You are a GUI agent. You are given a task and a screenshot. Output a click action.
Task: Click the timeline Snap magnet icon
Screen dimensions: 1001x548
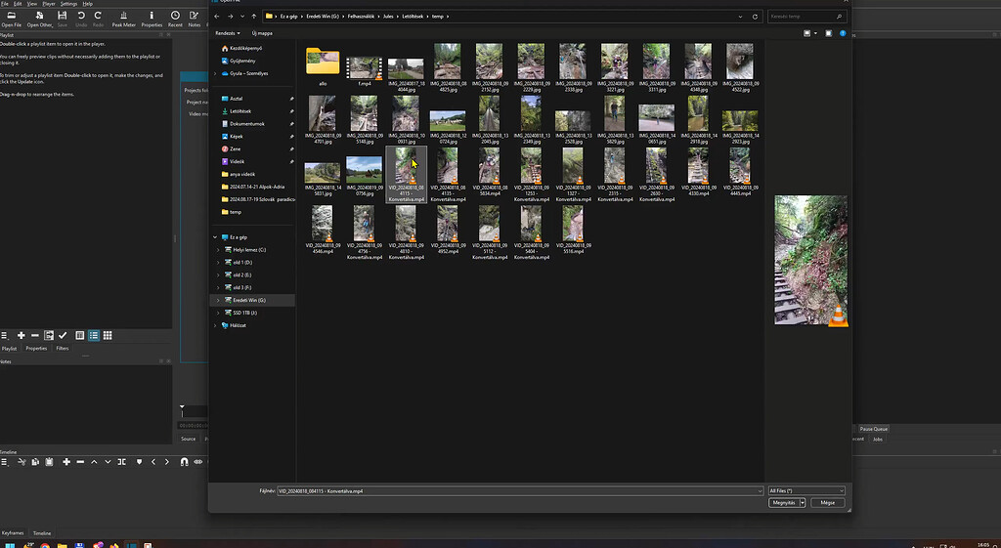[183, 461]
